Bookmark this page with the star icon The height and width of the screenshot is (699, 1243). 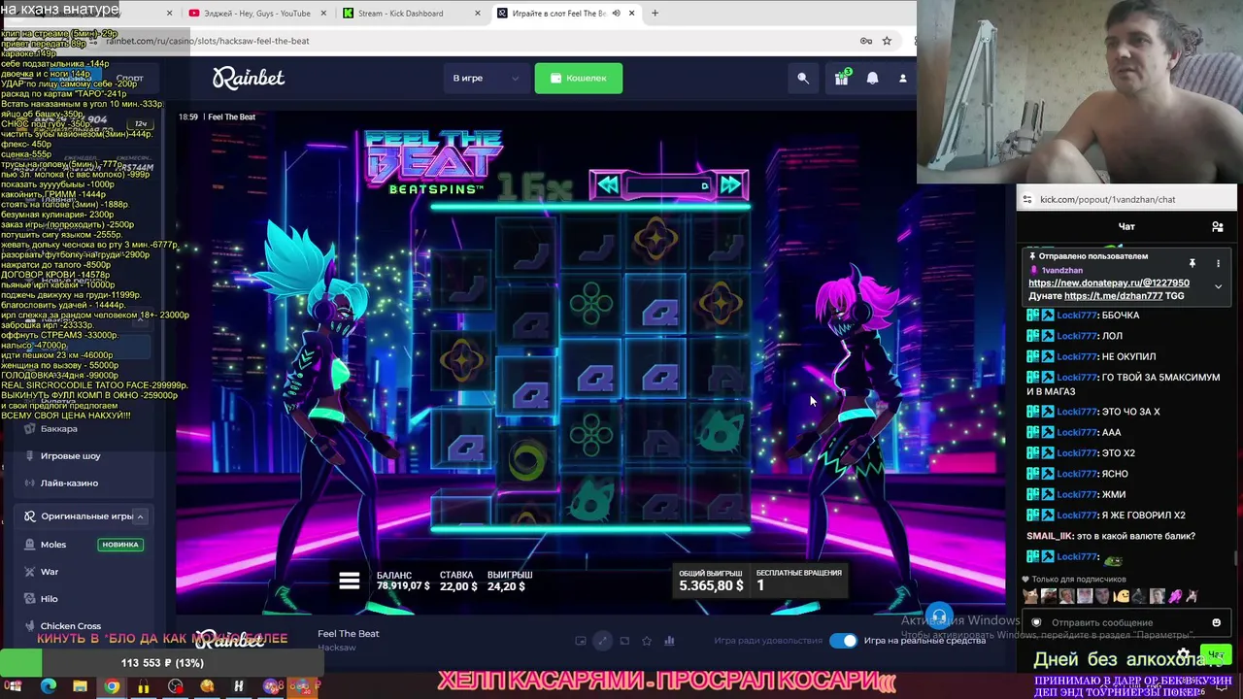(x=887, y=41)
